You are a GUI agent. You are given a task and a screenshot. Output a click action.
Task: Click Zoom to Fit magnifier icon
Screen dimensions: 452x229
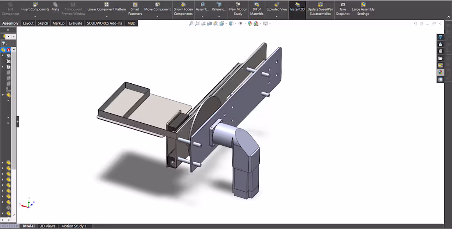pyautogui.click(x=191, y=24)
